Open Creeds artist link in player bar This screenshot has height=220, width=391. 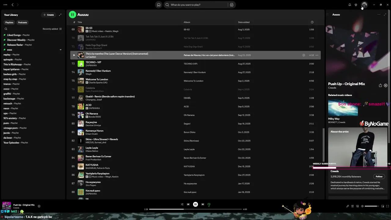pos(16,208)
